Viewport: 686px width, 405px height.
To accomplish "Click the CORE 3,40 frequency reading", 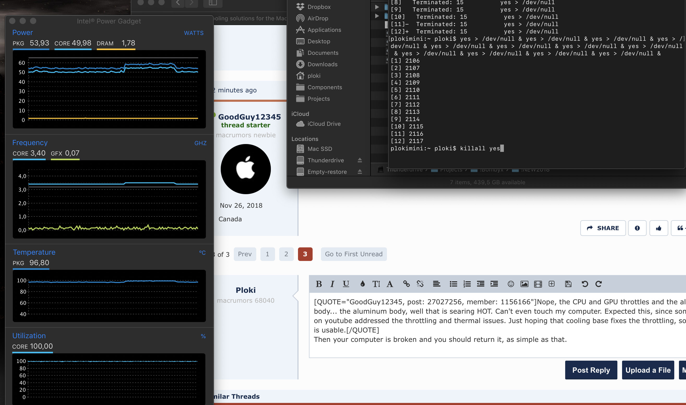I will click(29, 153).
